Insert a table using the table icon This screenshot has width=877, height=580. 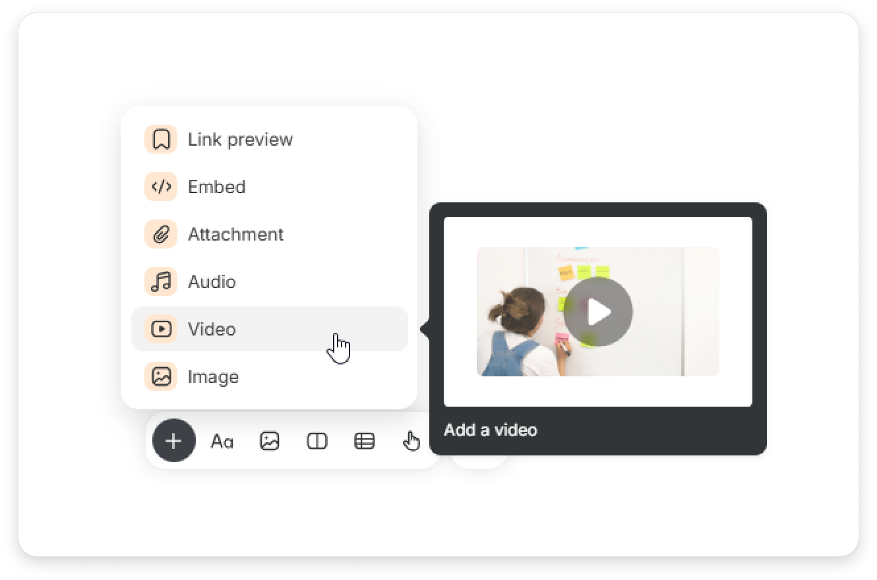365,441
